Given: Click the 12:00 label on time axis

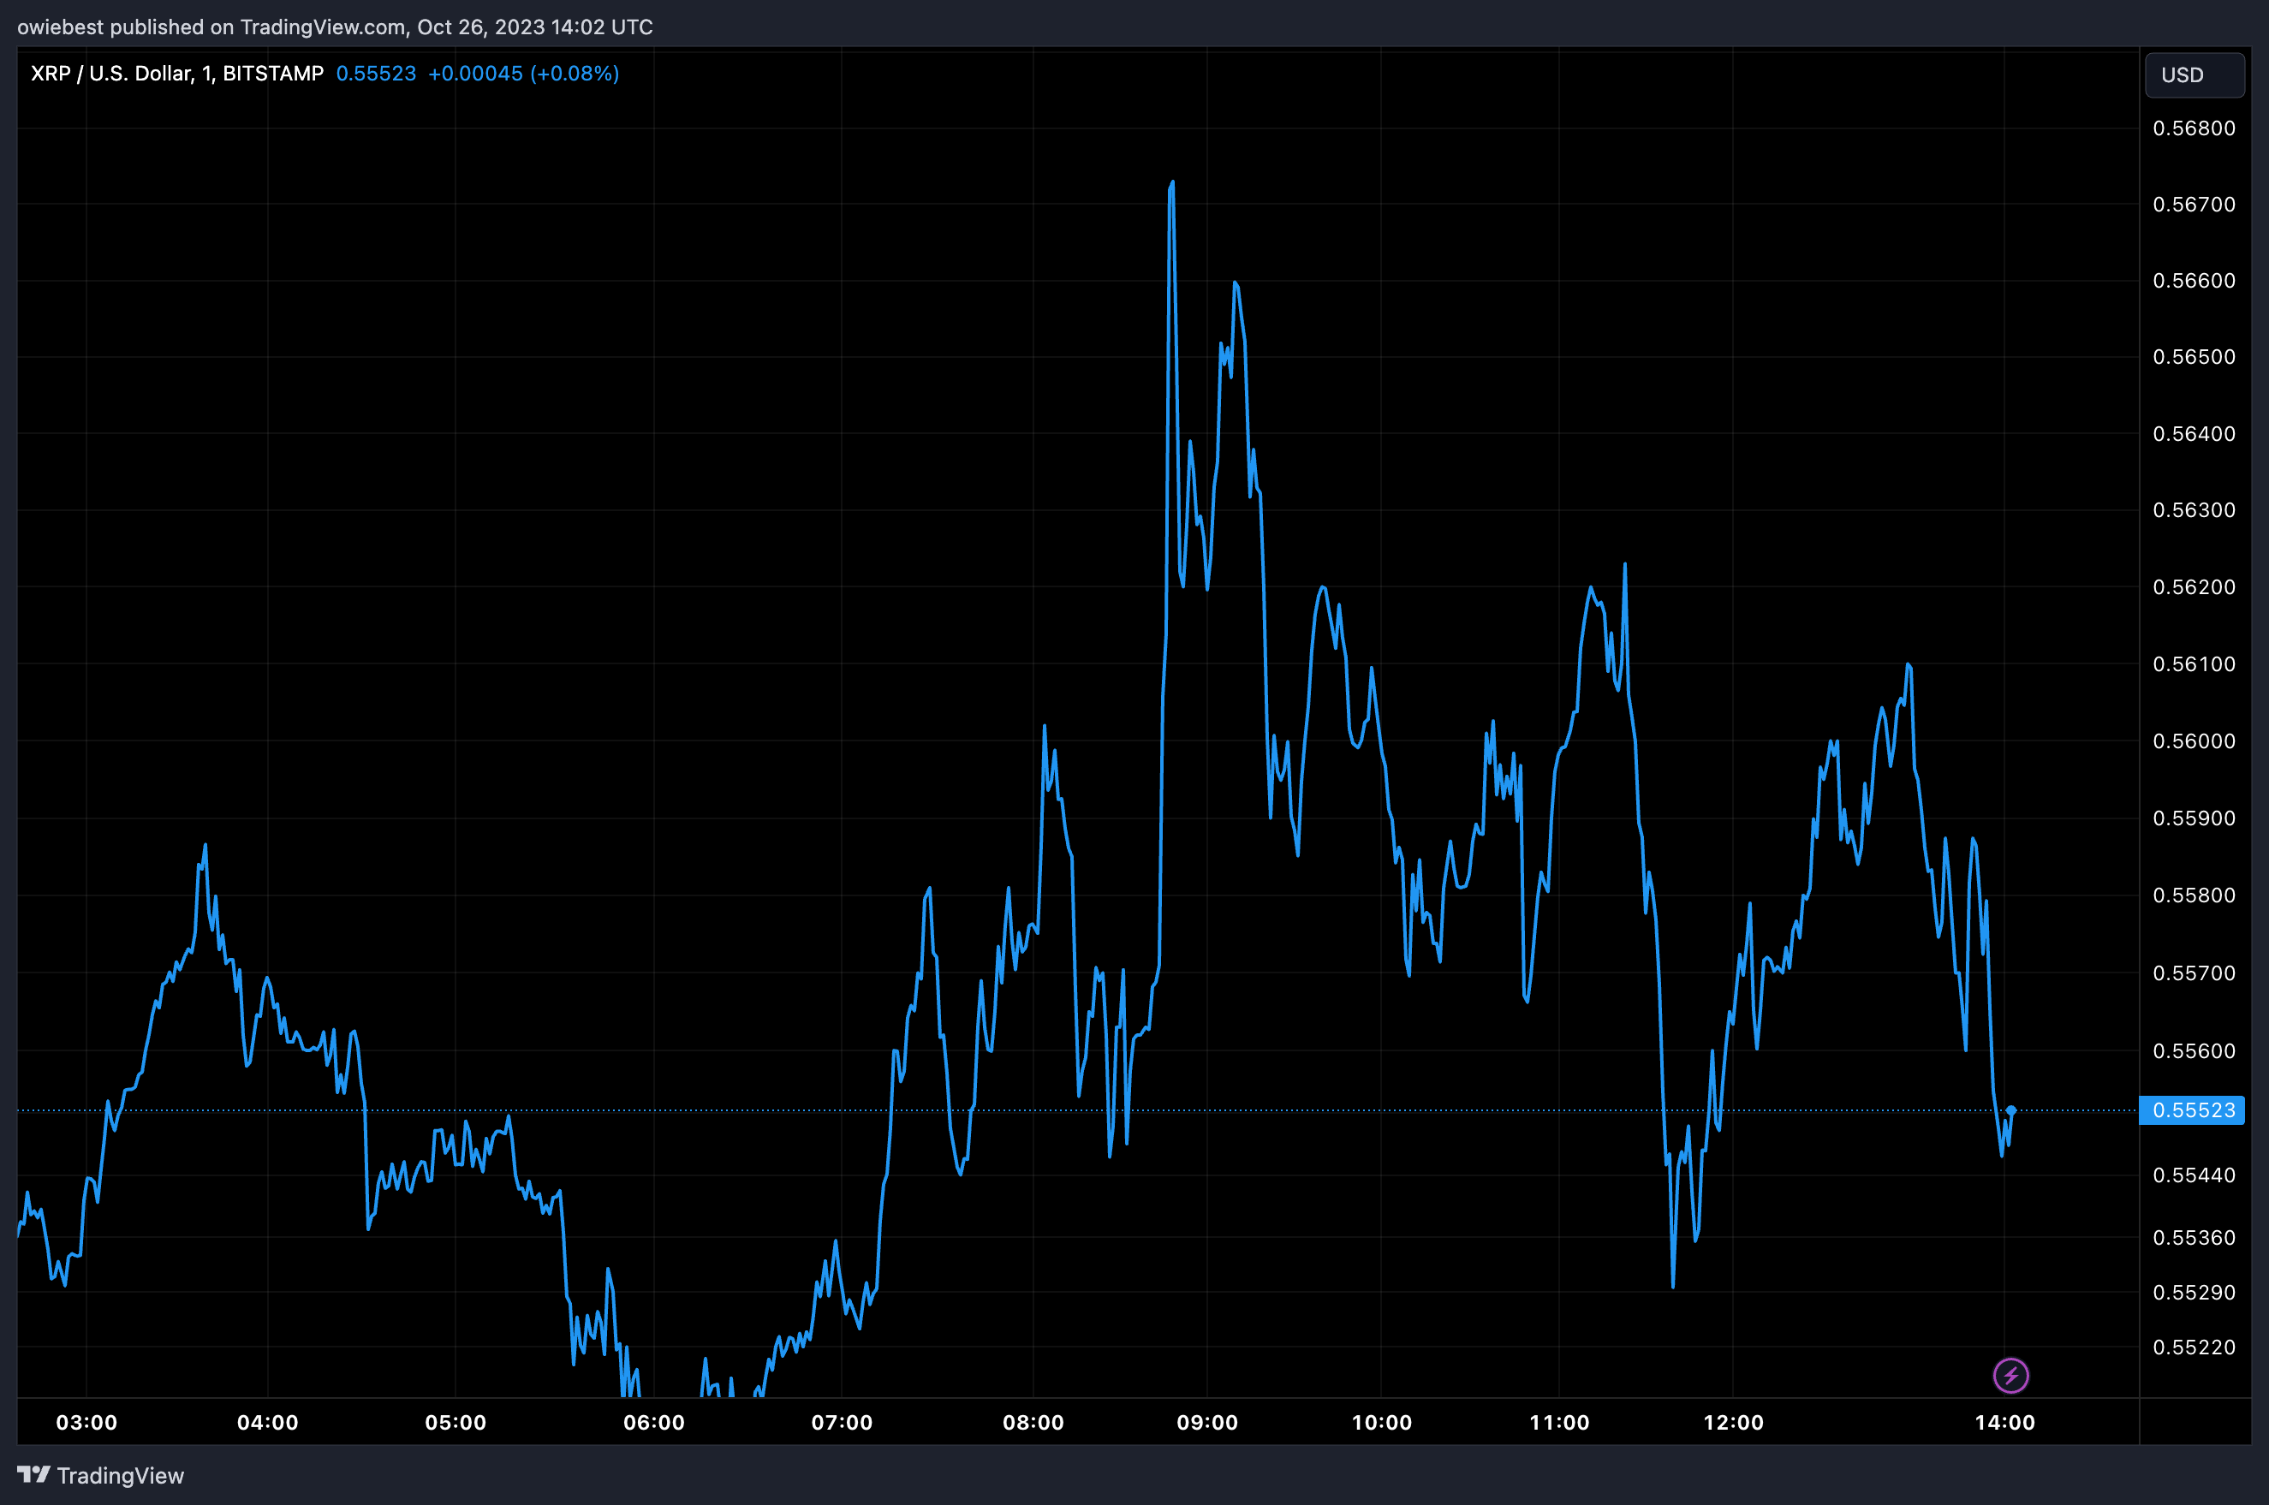Looking at the screenshot, I should pos(1732,1423).
